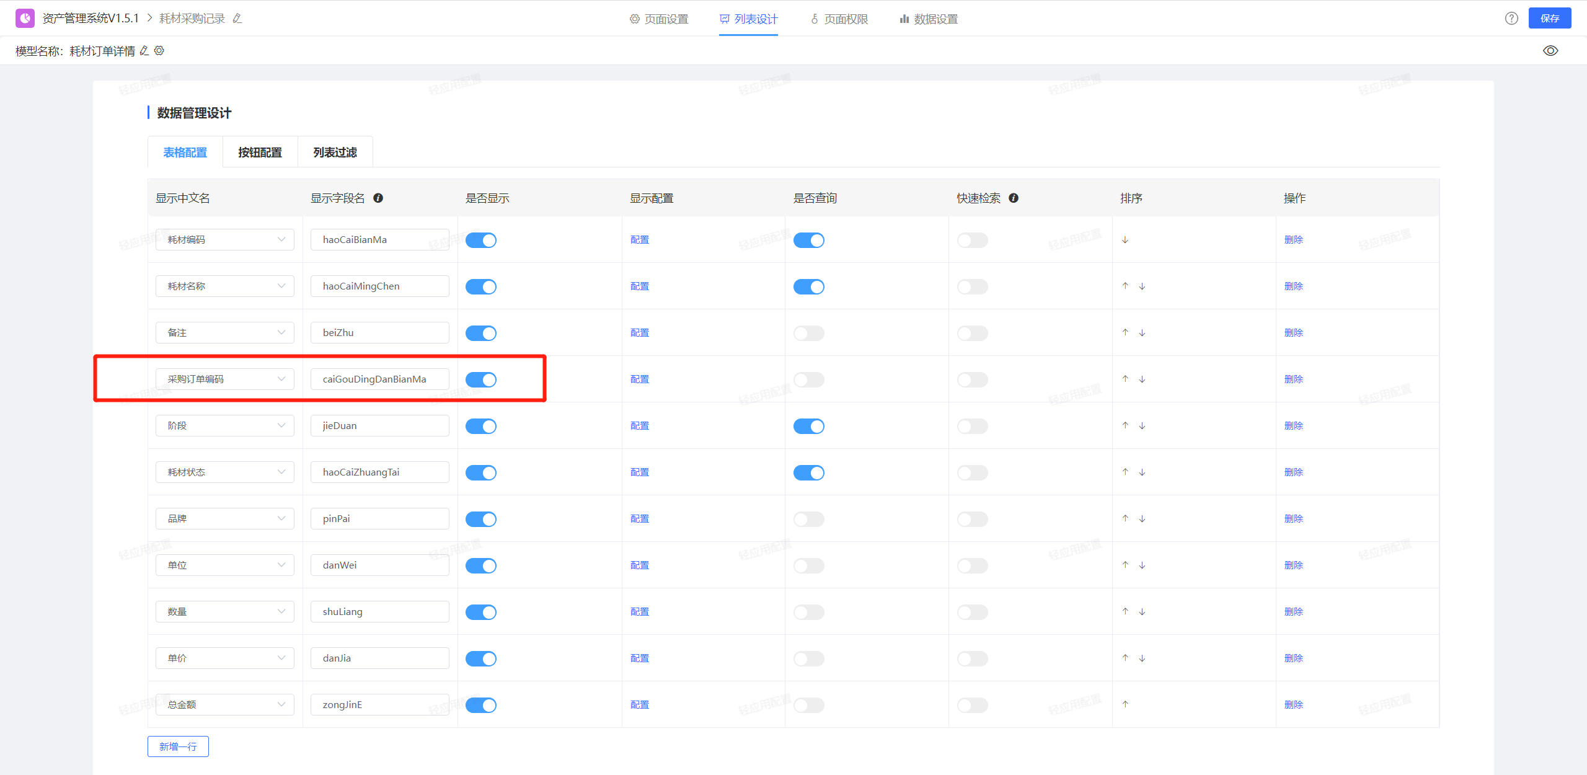Screen dimensions: 1587x775
Task: Click the 页面权限 key icon
Action: coord(814,19)
